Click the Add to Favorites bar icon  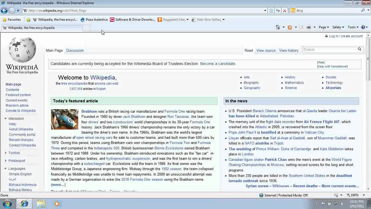coord(28,19)
